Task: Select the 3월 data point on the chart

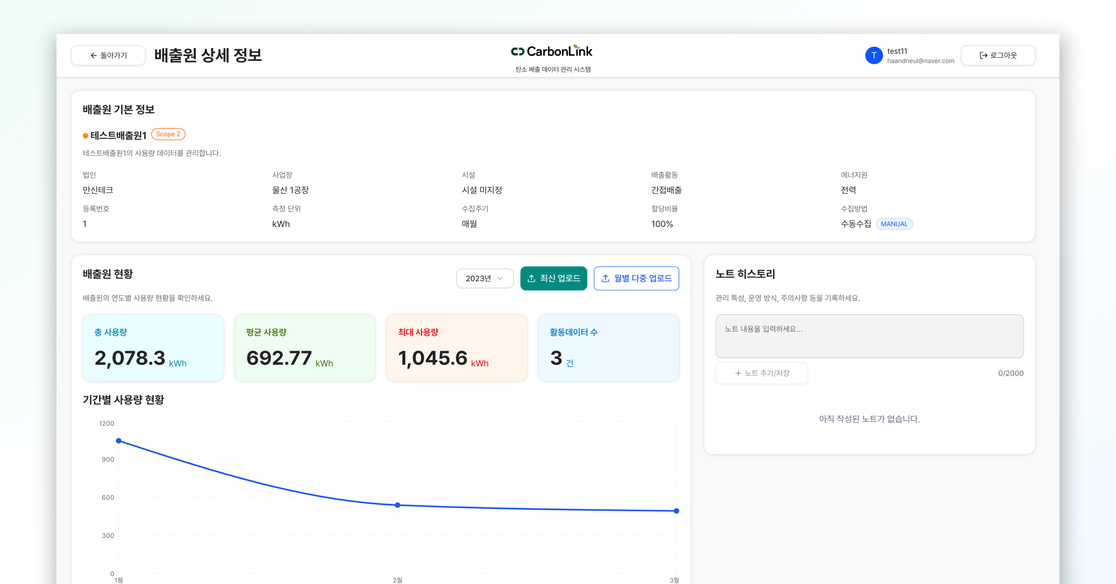Action: click(x=676, y=511)
